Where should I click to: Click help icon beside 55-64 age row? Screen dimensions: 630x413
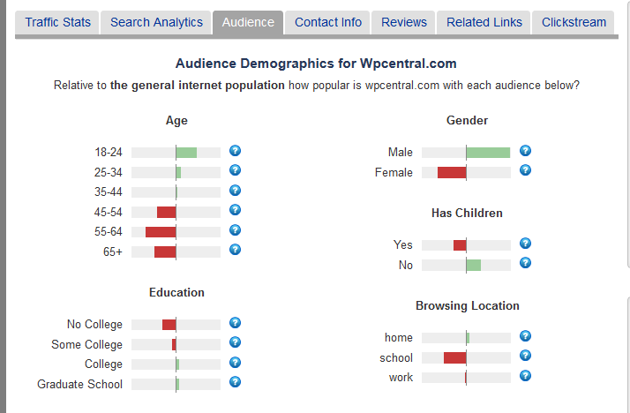[x=235, y=230]
